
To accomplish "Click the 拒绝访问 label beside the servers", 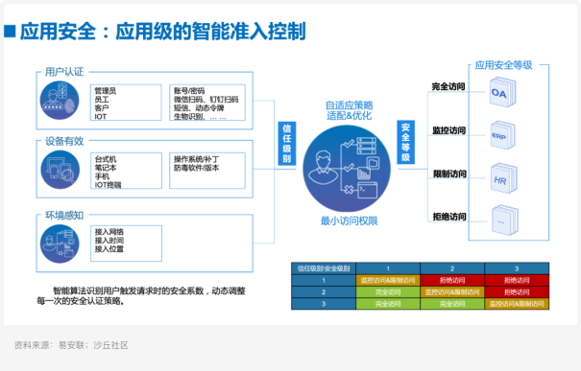I will [x=449, y=217].
